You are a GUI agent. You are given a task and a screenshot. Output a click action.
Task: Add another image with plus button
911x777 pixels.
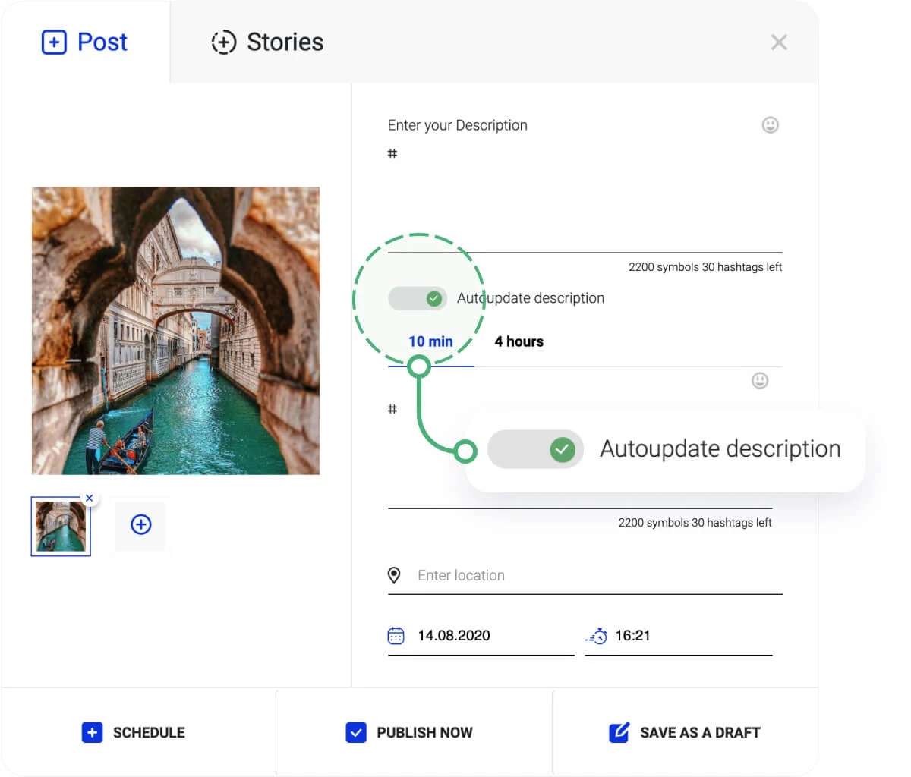141,524
